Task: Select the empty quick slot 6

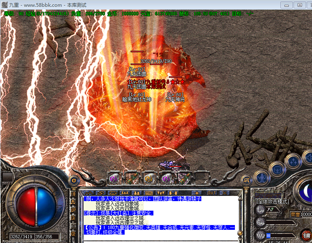Action: [x=202, y=178]
